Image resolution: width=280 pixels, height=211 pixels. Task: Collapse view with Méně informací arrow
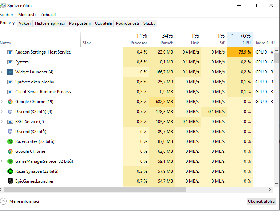click(x=4, y=201)
